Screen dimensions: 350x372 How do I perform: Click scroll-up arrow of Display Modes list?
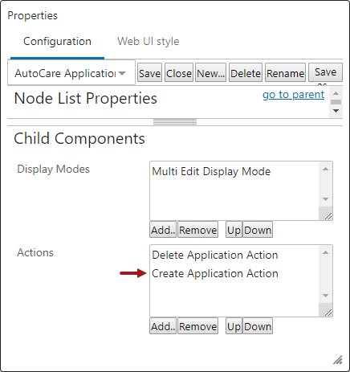pos(325,169)
